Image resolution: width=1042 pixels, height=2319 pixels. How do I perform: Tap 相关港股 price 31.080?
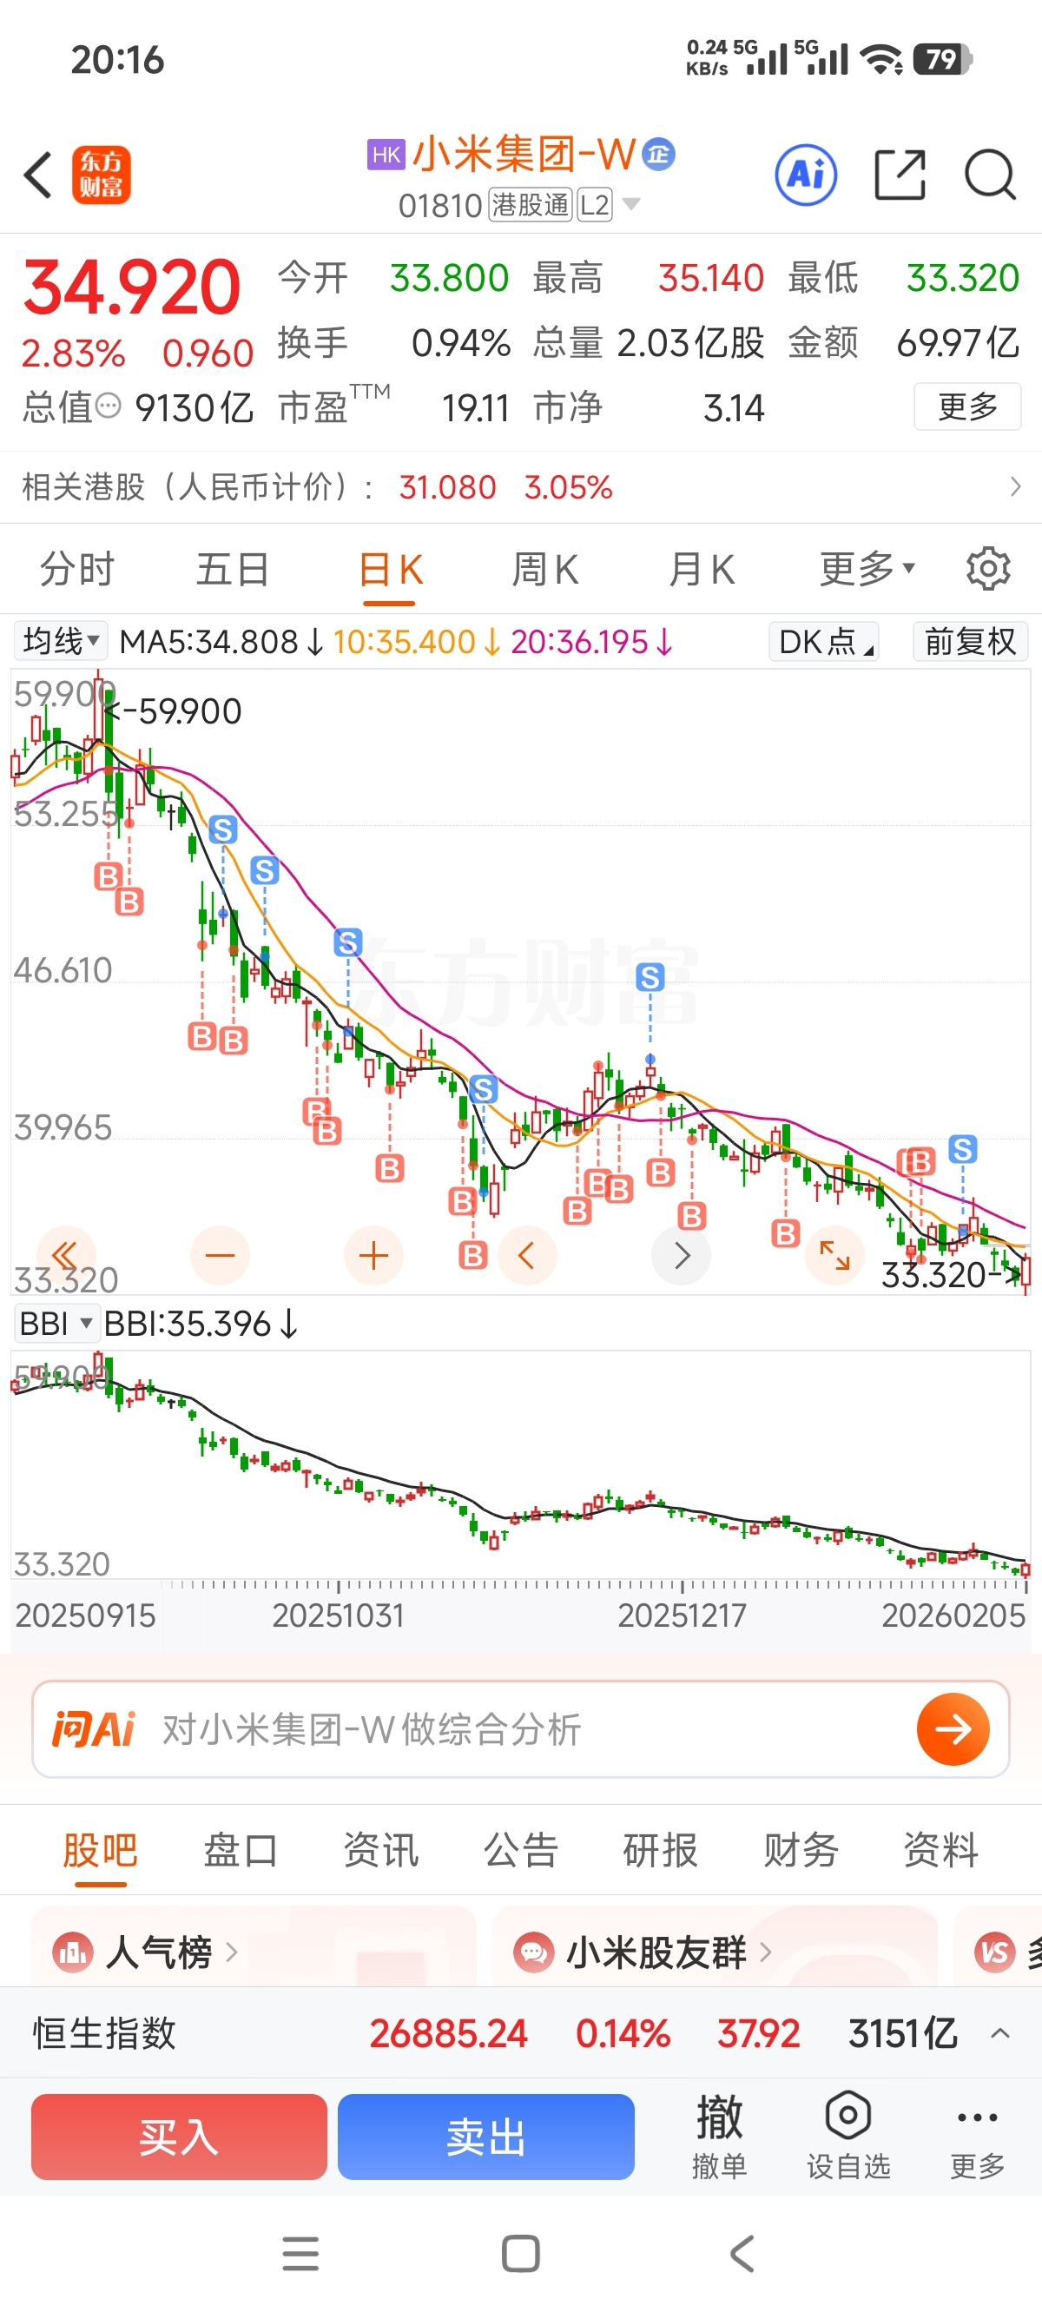[x=447, y=487]
